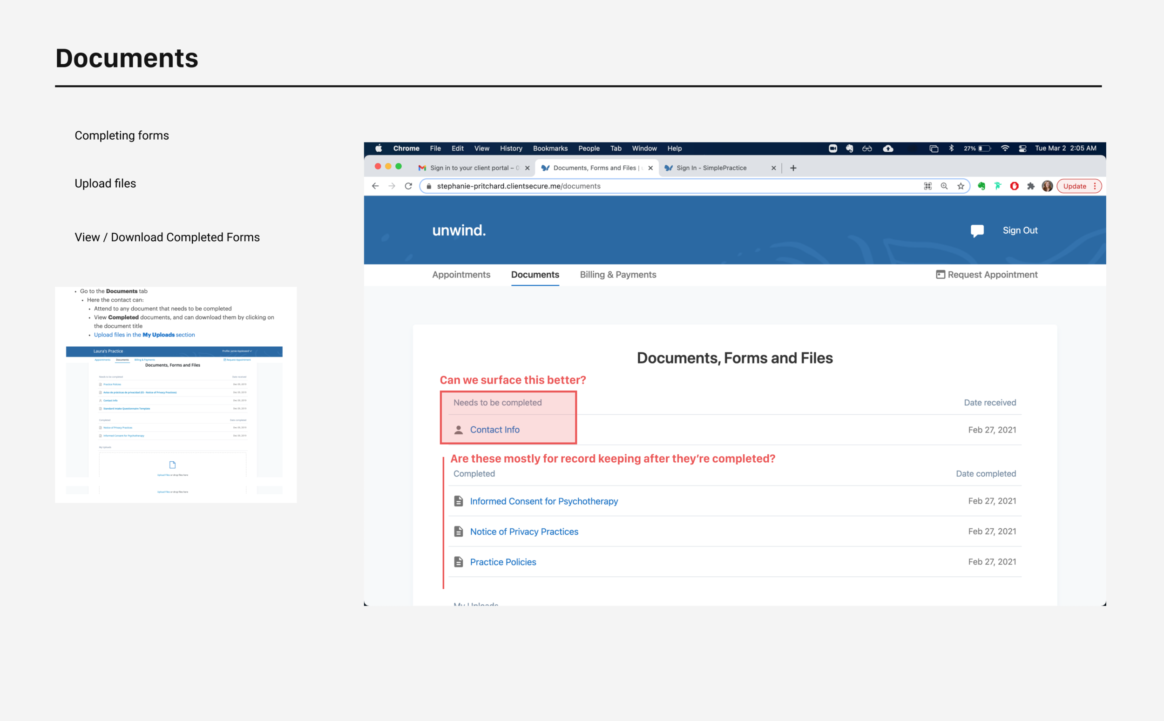This screenshot has height=721, width=1164.
Task: Click the 'Completing forms' text
Action: [122, 135]
